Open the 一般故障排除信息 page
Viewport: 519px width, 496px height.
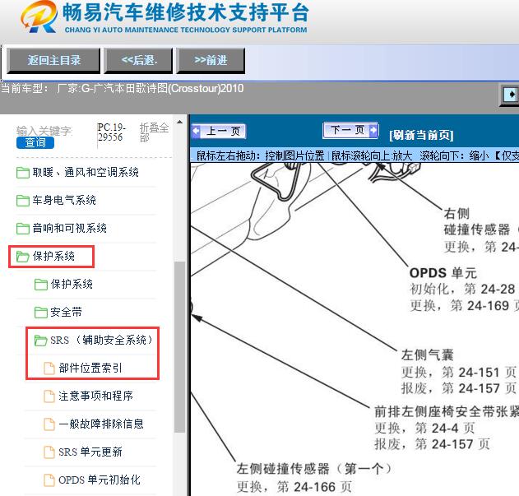101,424
